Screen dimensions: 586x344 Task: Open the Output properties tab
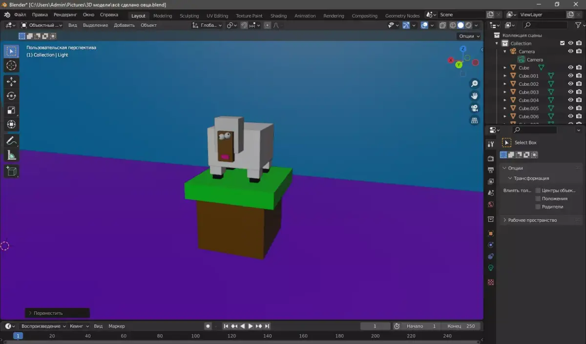tap(491, 170)
